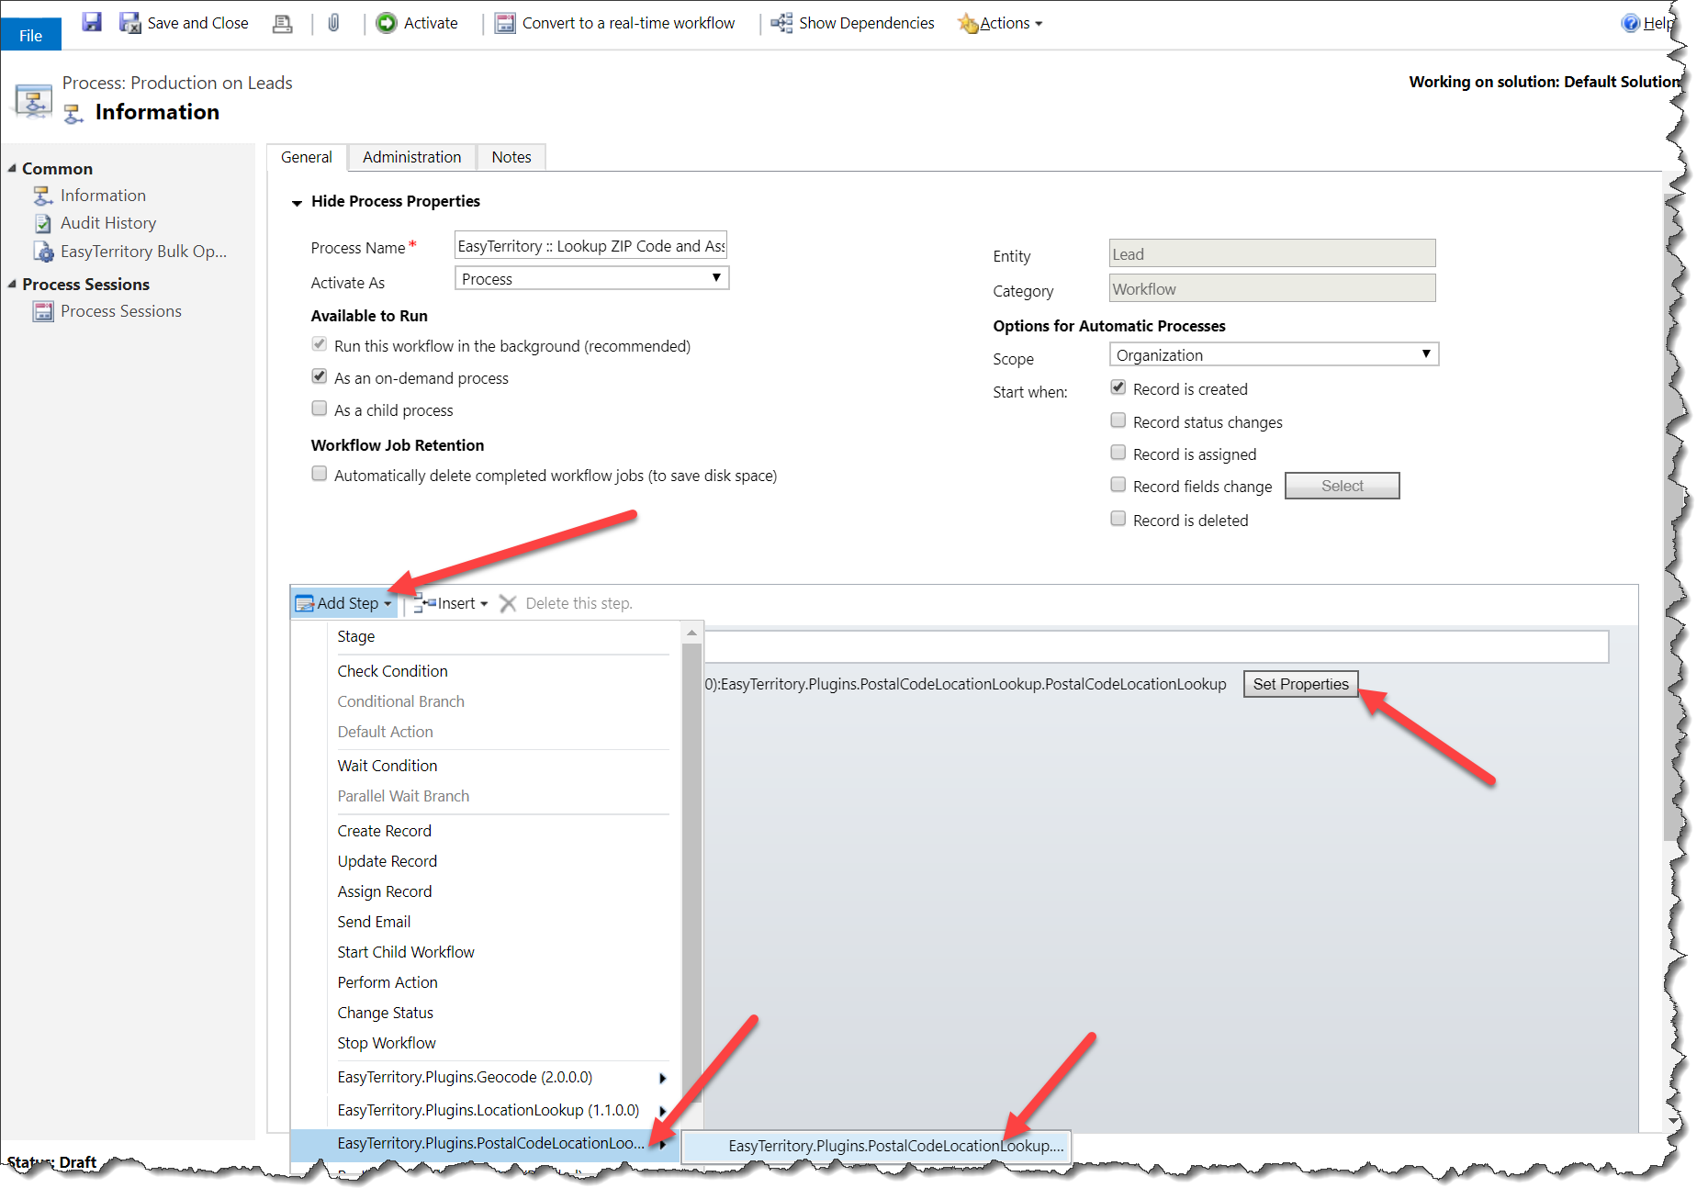Enable the 'As a child process' checkbox
1708x1199 pixels.
point(319,408)
